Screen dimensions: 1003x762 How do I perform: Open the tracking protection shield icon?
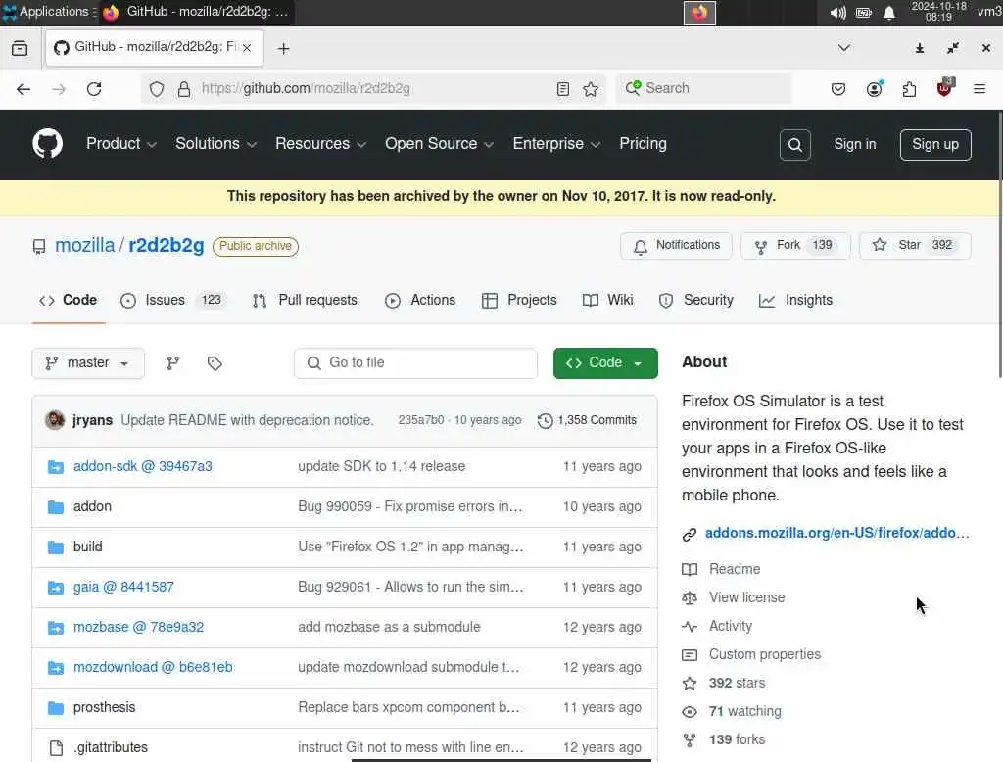coord(157,89)
